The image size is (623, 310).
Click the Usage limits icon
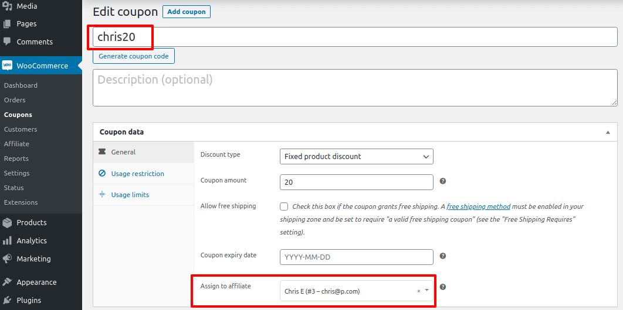(102, 194)
